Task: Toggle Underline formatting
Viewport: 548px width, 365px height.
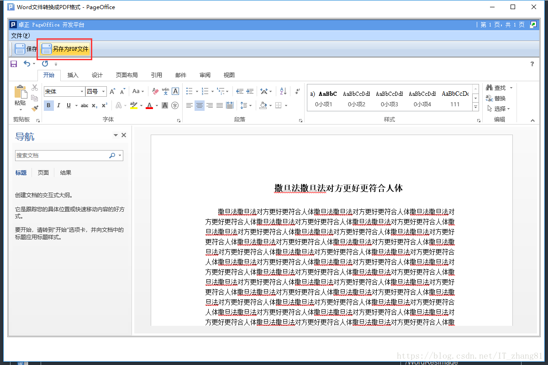Action: coord(68,105)
